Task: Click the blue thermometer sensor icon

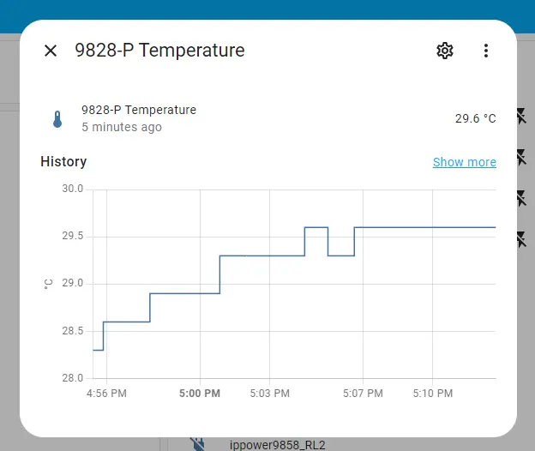Action: click(x=57, y=119)
